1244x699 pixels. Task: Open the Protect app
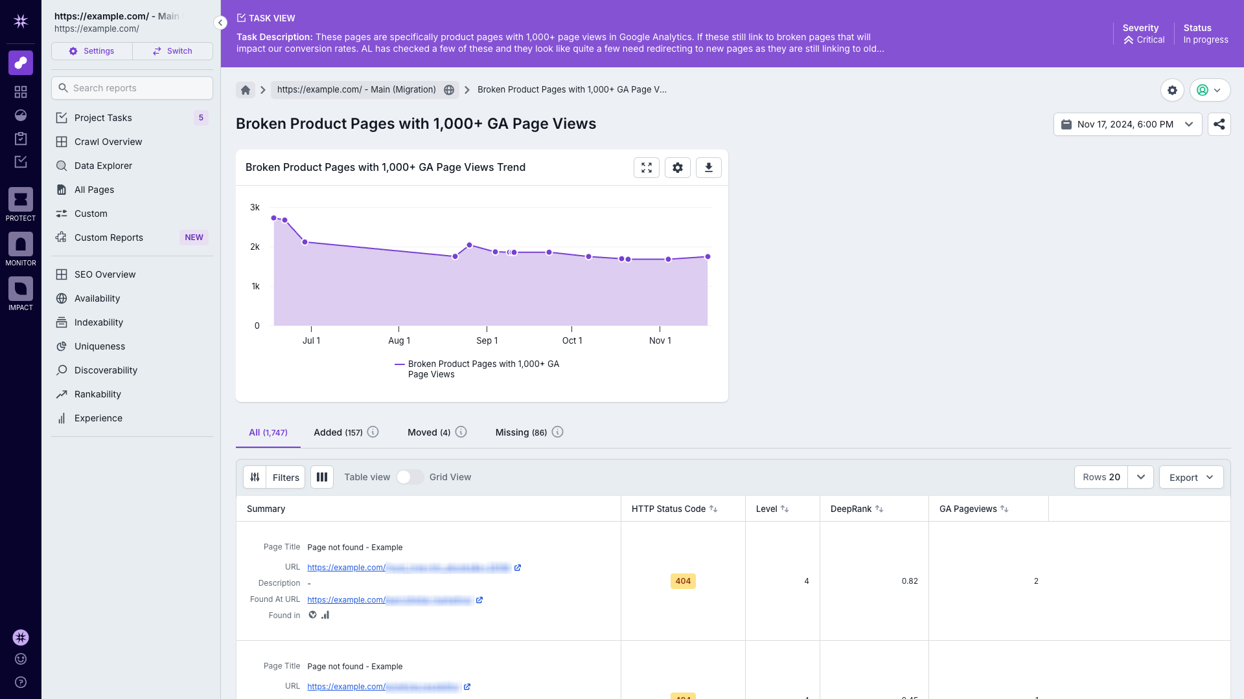(21, 205)
